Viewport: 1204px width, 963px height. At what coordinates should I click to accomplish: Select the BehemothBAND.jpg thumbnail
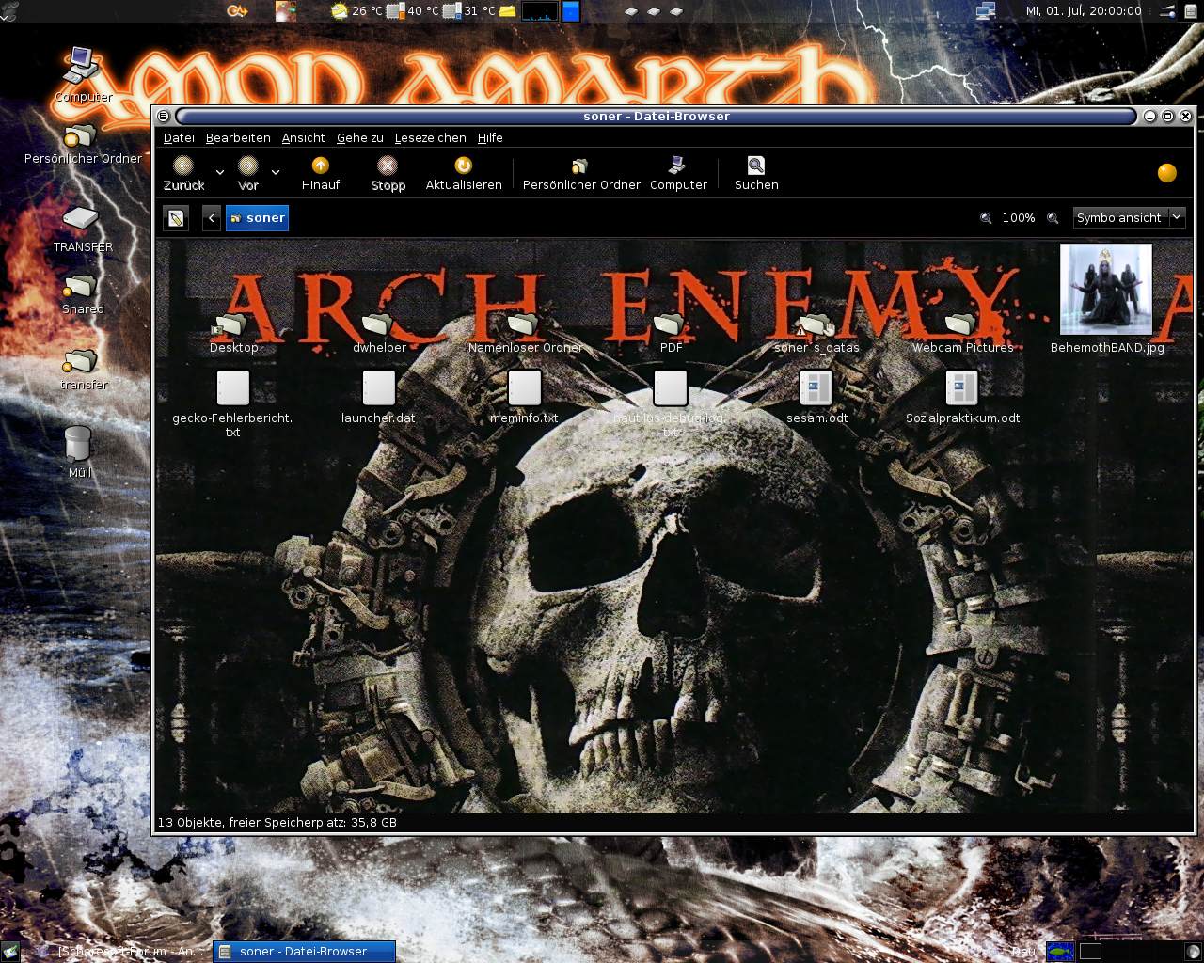(x=1106, y=299)
